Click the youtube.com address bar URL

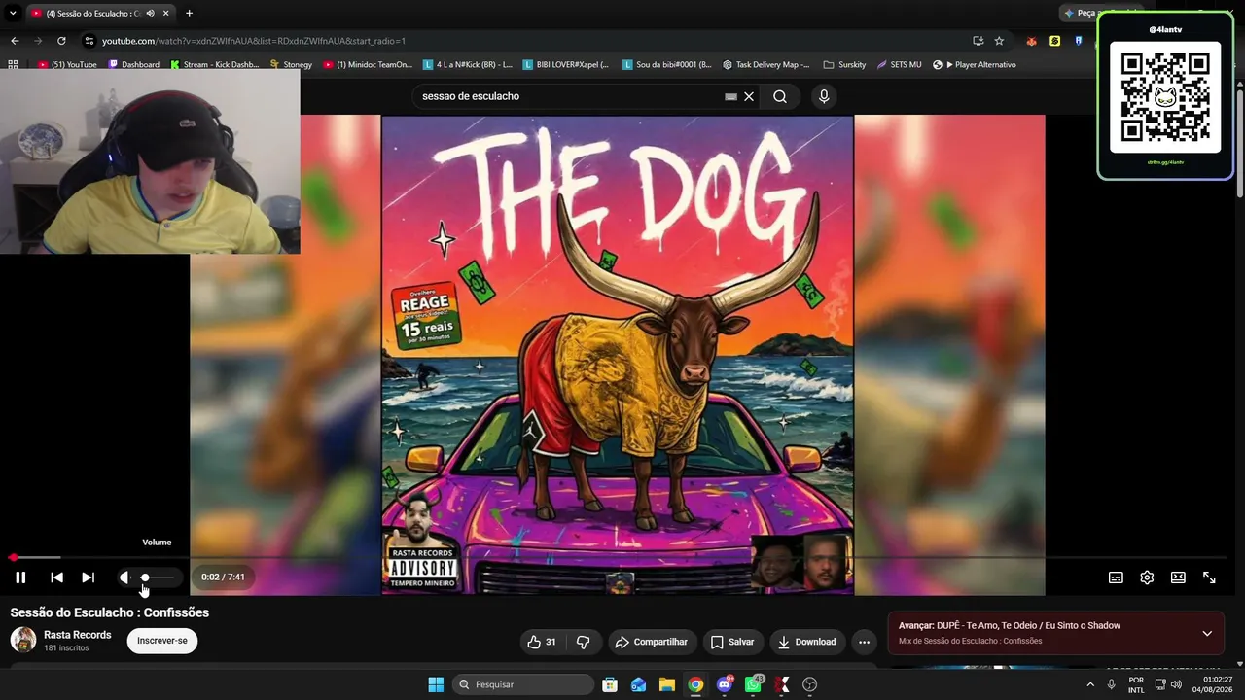[x=254, y=41]
